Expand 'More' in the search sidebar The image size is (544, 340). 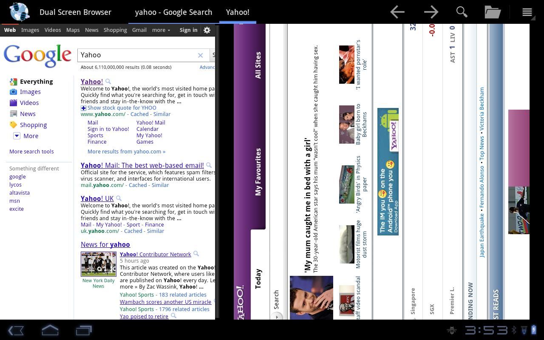[17, 136]
